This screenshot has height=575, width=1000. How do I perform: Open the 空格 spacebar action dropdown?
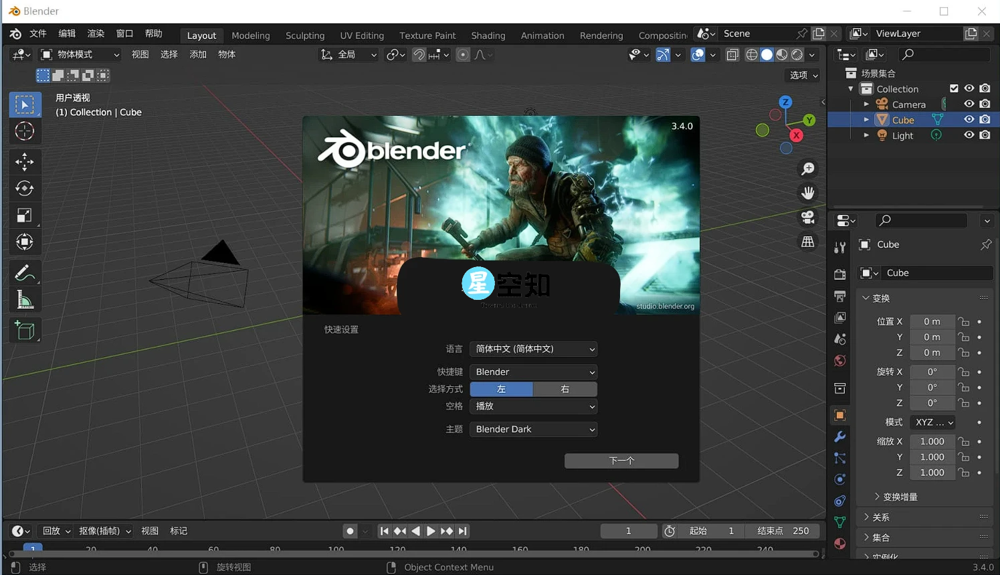[x=534, y=406]
